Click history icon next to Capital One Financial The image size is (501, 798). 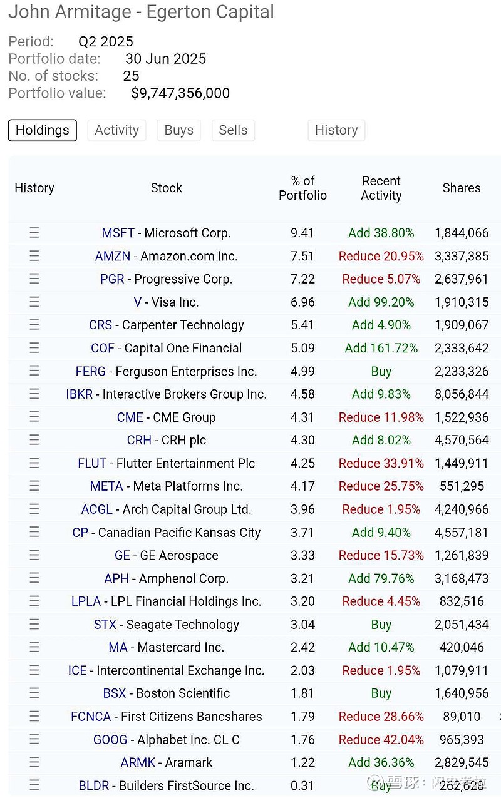(x=34, y=348)
